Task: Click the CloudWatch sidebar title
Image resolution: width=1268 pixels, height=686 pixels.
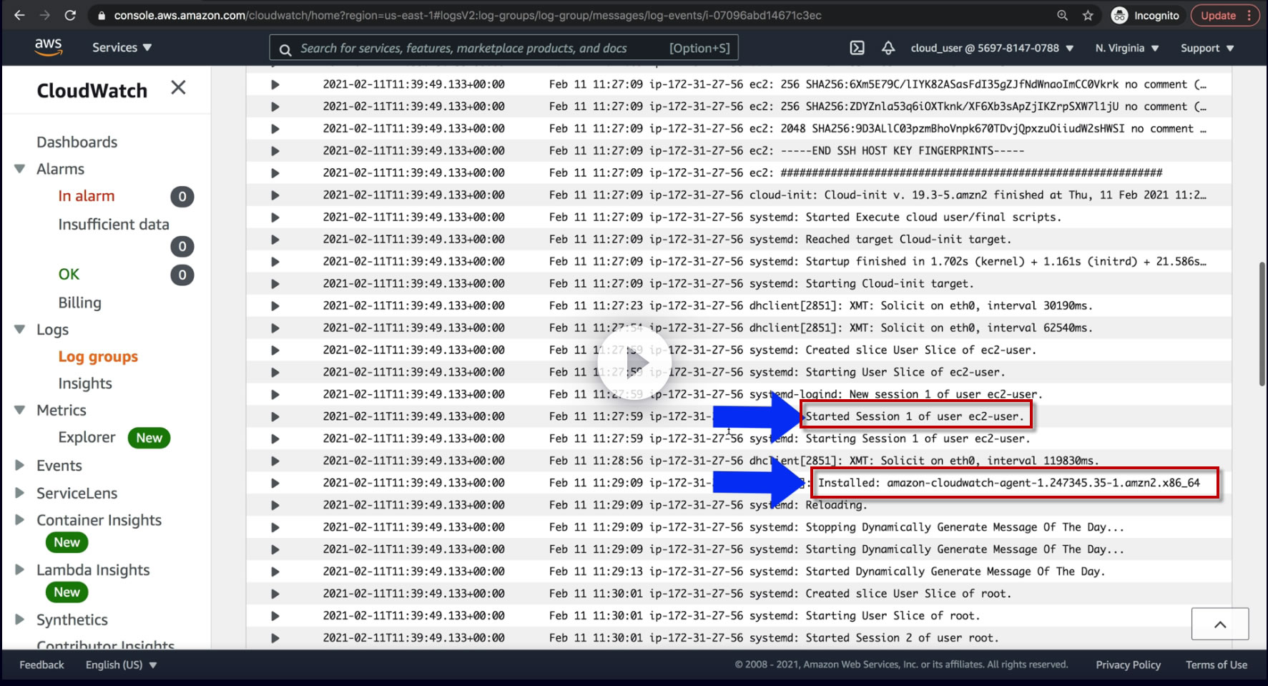Action: pos(92,91)
